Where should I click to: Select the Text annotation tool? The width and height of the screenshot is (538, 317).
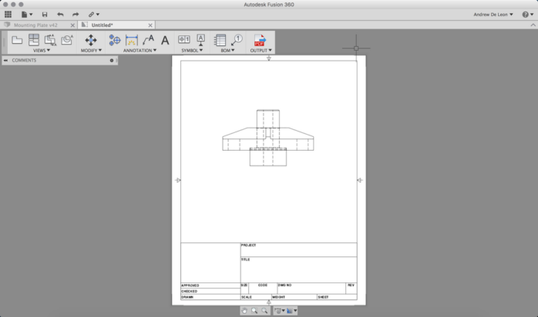(x=165, y=40)
